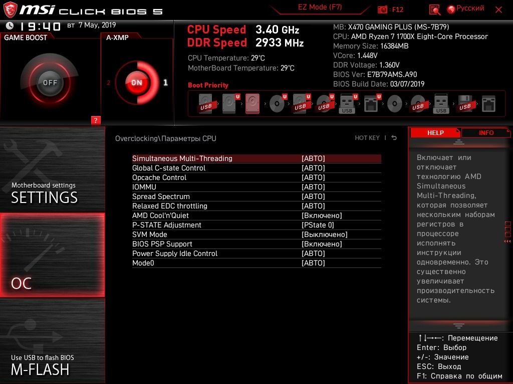Select A-XMP profile 1

click(x=165, y=82)
